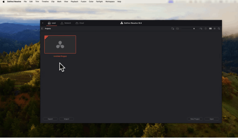Close the Project Manager window
This screenshot has width=238, height=138.
pos(43,23)
